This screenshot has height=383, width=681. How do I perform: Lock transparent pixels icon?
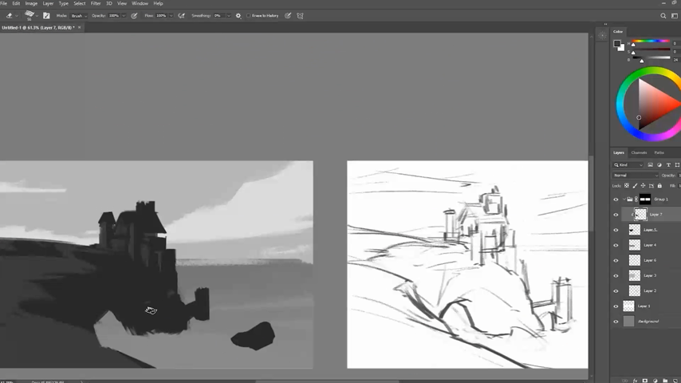click(x=626, y=186)
